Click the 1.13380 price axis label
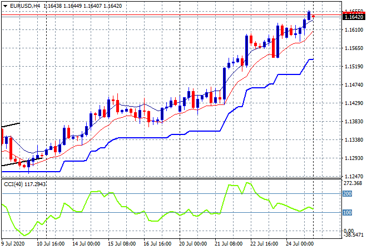This screenshot has height=250, width=367. click(354, 140)
